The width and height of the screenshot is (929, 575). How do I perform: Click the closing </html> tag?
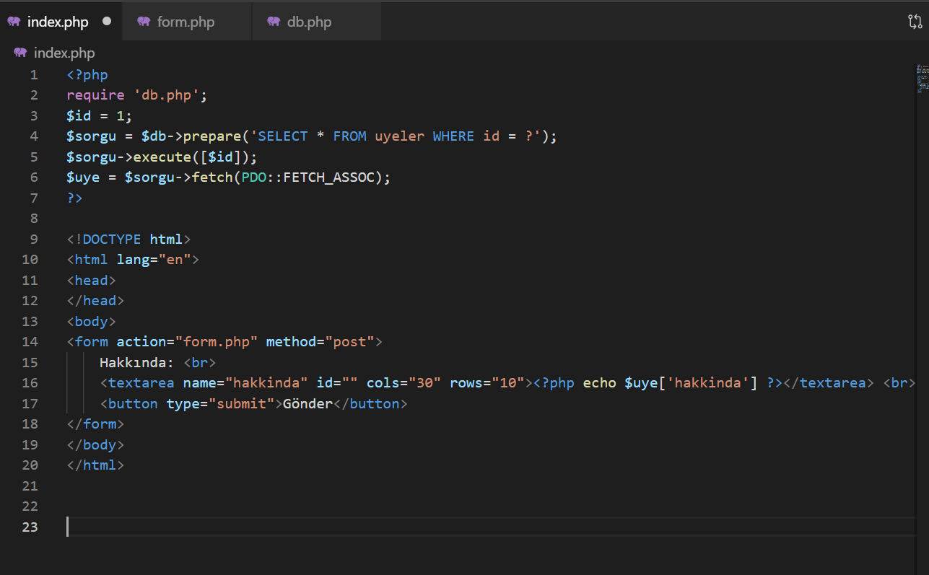click(95, 465)
